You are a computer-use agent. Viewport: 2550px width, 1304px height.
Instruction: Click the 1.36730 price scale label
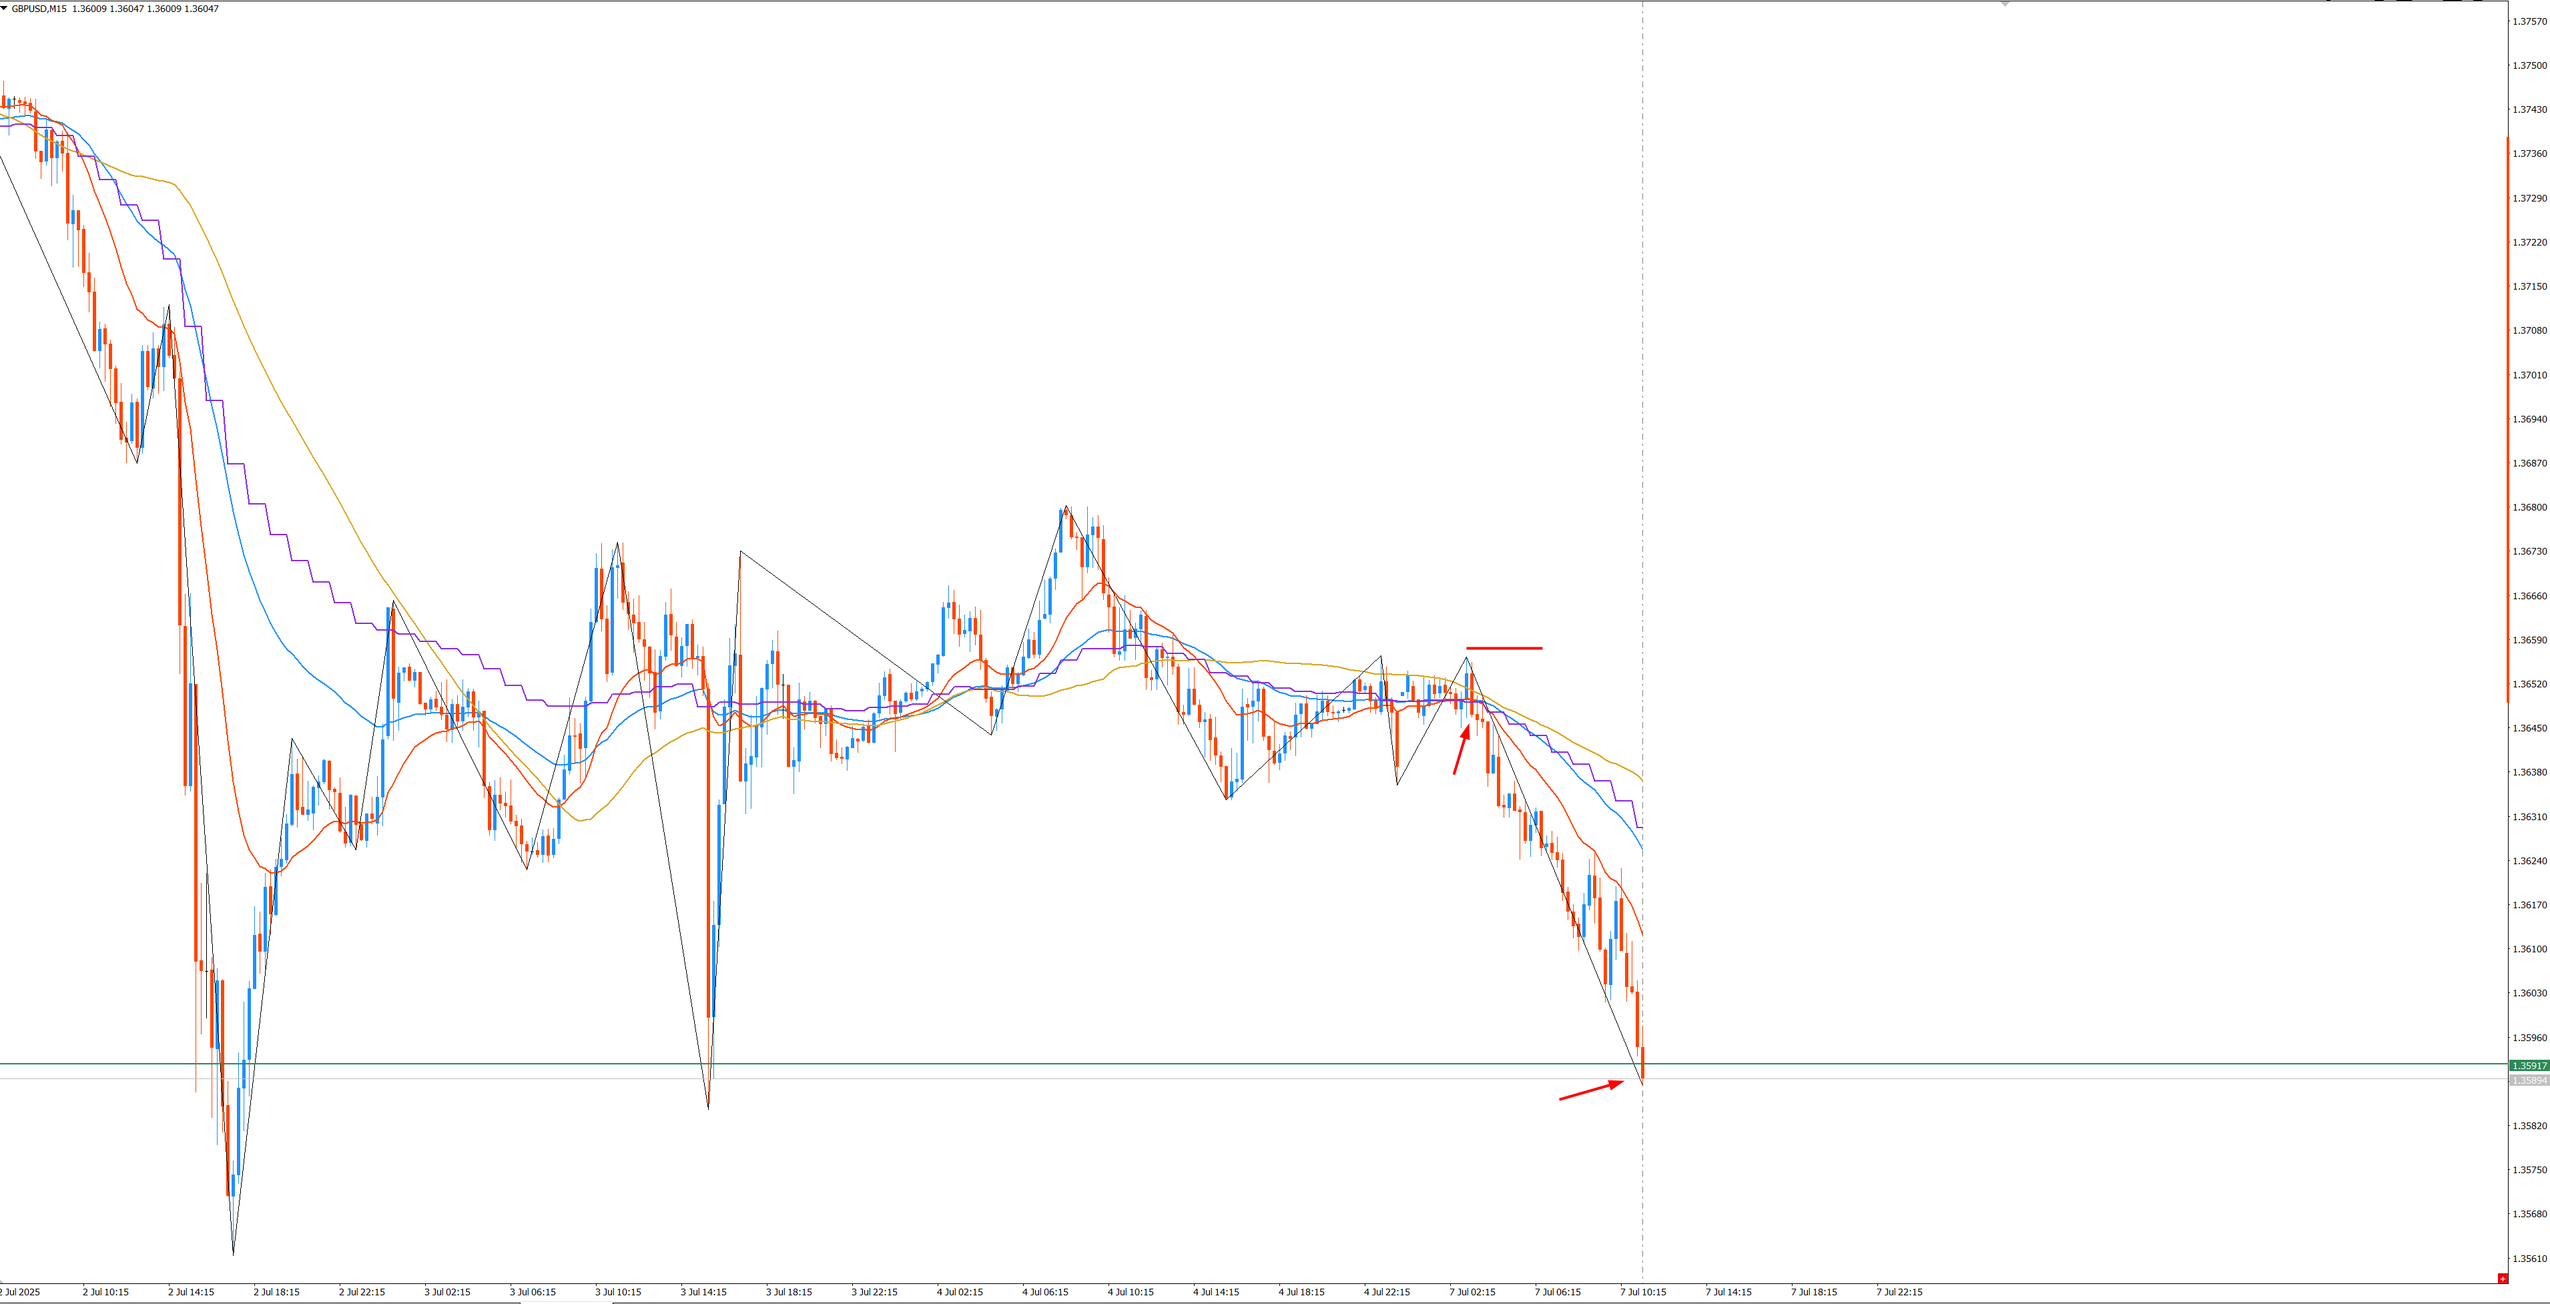tap(2529, 551)
